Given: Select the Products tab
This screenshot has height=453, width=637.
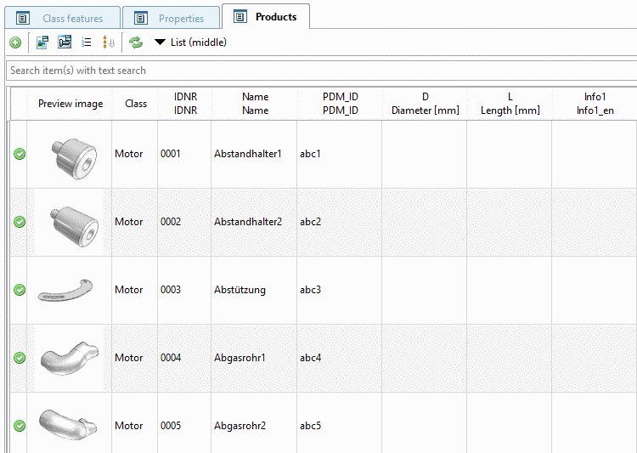Looking at the screenshot, I should (266, 17).
